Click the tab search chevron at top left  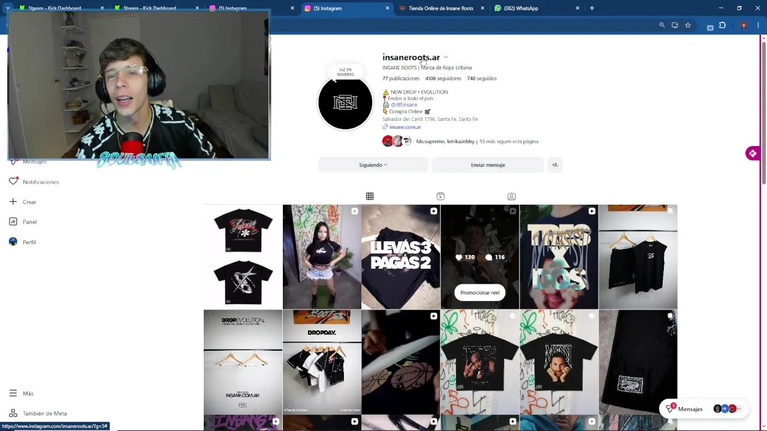8,8
